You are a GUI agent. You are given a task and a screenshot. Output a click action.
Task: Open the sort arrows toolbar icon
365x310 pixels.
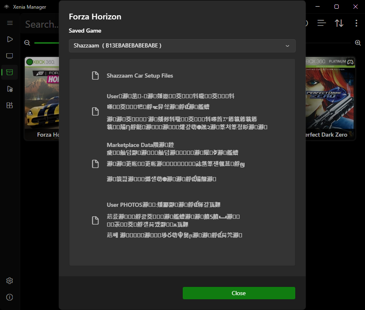[339, 23]
